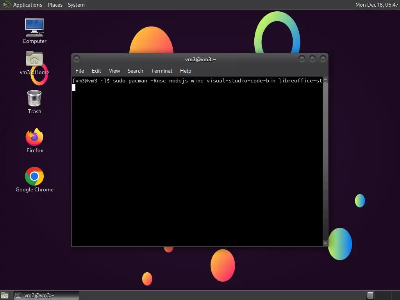400x300 pixels.
Task: Minimize the terminal window
Action: (x=302, y=59)
